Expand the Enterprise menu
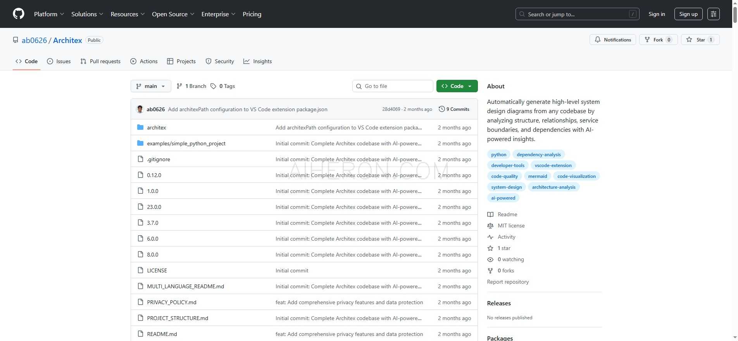Image resolution: width=738 pixels, height=341 pixels. tap(218, 14)
